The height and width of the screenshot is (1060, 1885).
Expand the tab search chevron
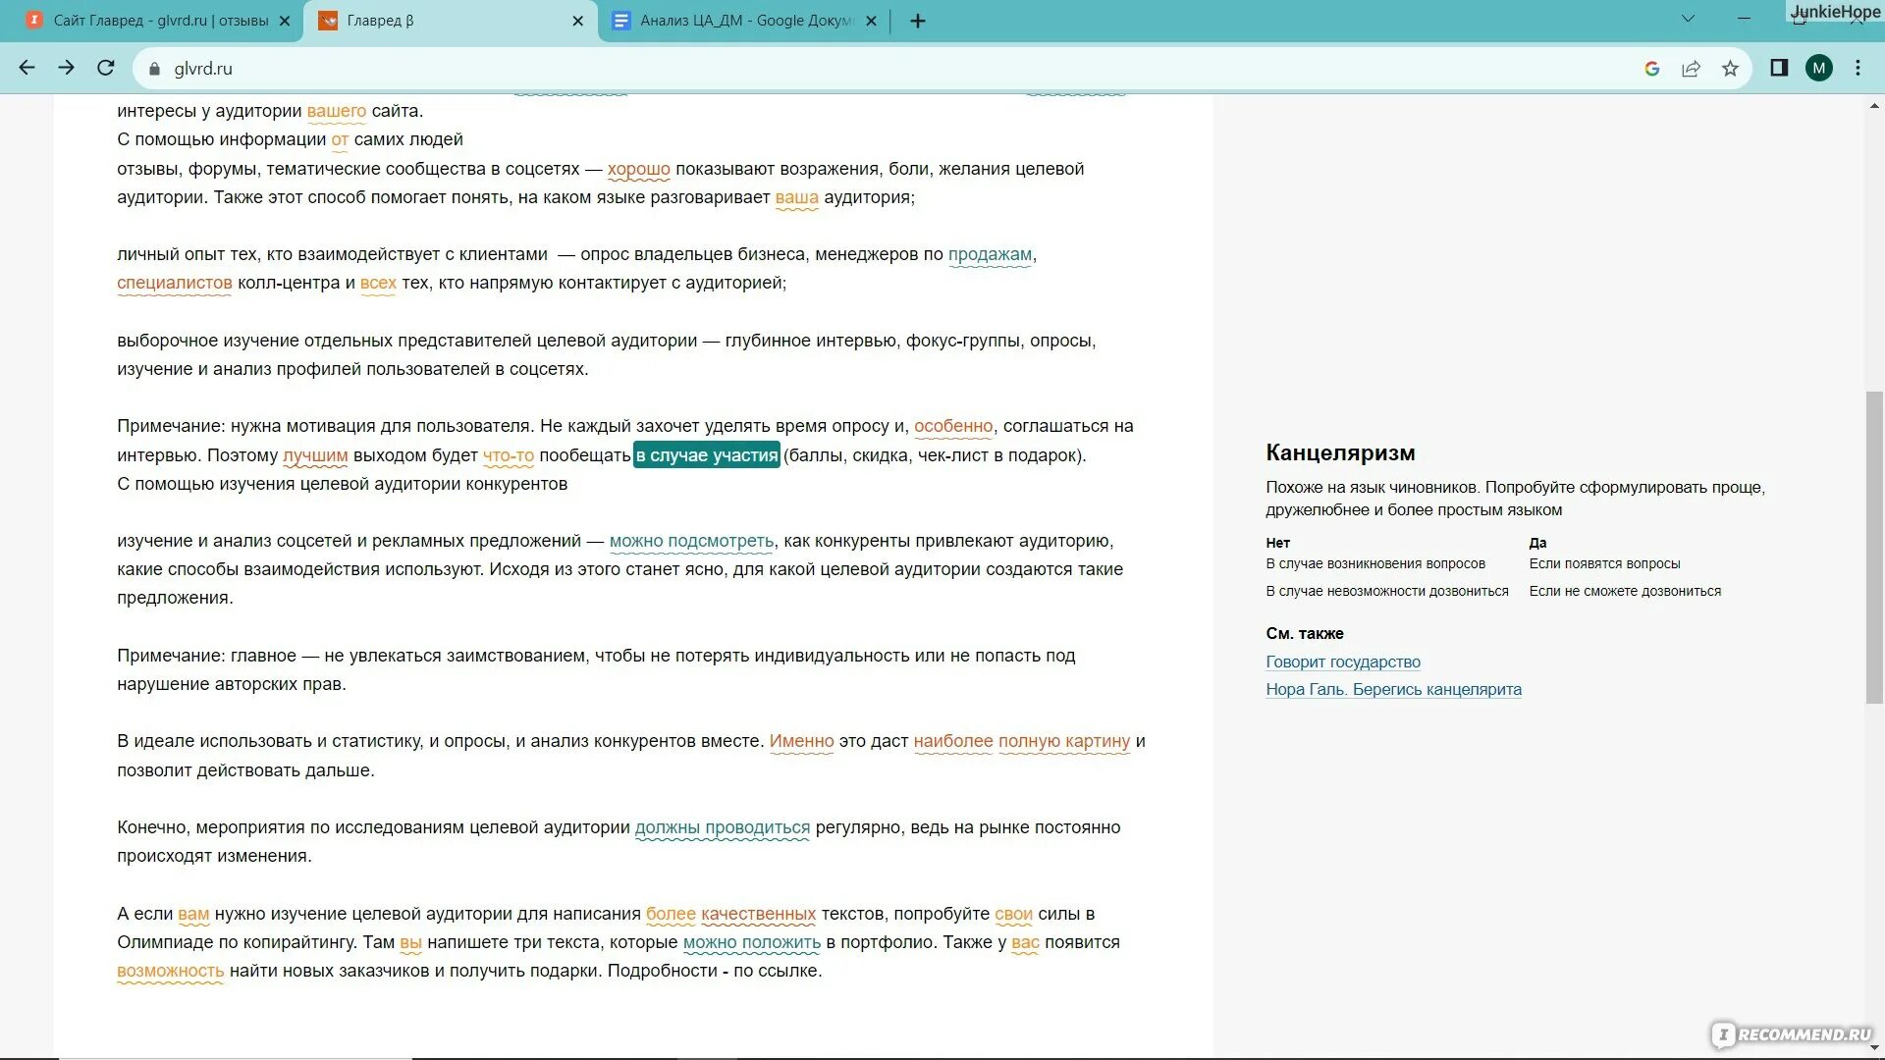click(x=1689, y=19)
